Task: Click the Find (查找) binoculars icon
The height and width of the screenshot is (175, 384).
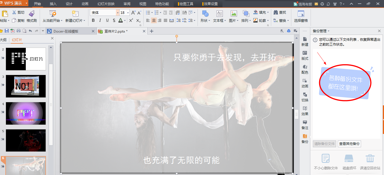Action: click(276, 12)
